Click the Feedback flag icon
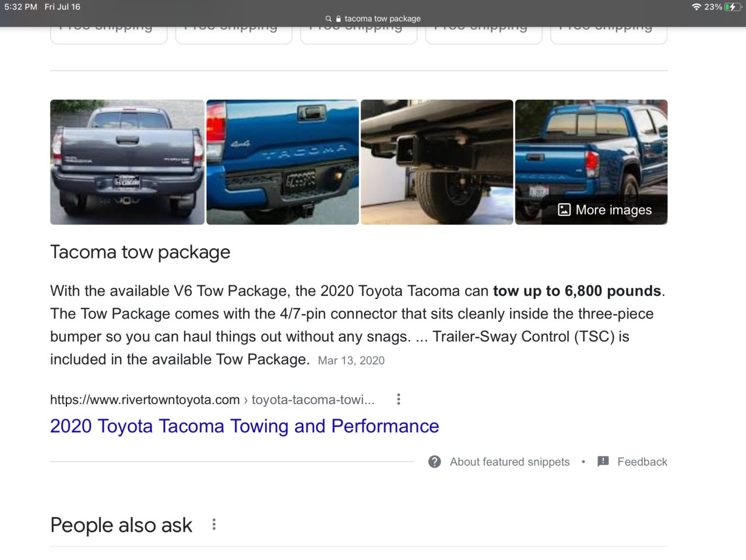The height and width of the screenshot is (560, 746). (x=603, y=461)
